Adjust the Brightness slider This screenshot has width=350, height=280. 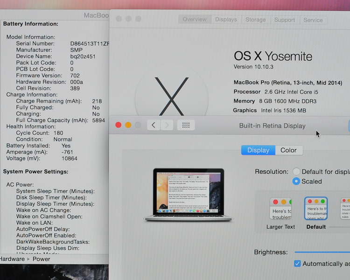coord(322,252)
